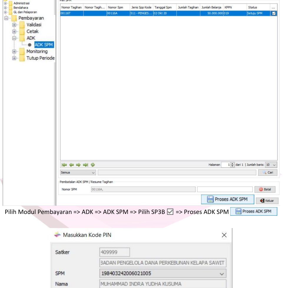Click the previous page green arrow
This screenshot has height=288, width=283.
tap(71, 165)
